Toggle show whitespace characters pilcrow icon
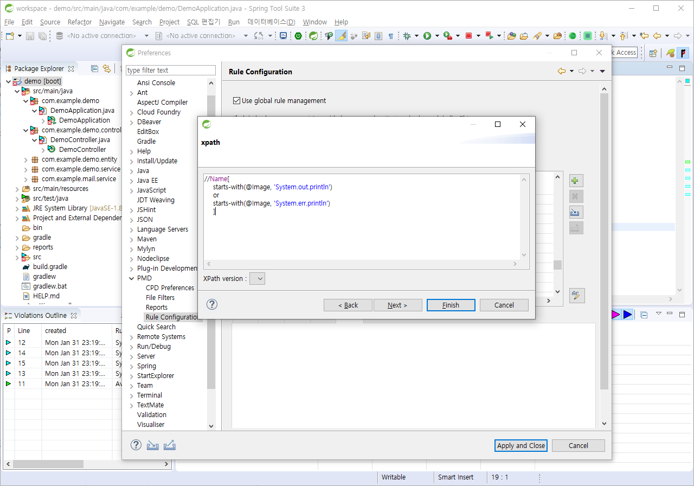This screenshot has height=486, width=694. 390,36
